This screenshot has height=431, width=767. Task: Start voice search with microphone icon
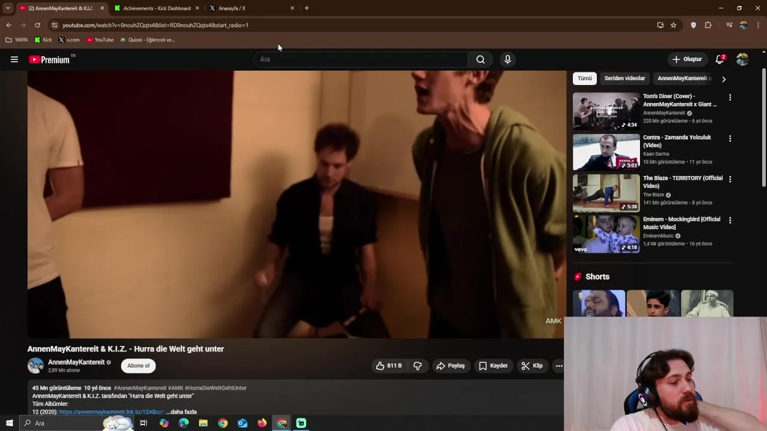click(508, 59)
